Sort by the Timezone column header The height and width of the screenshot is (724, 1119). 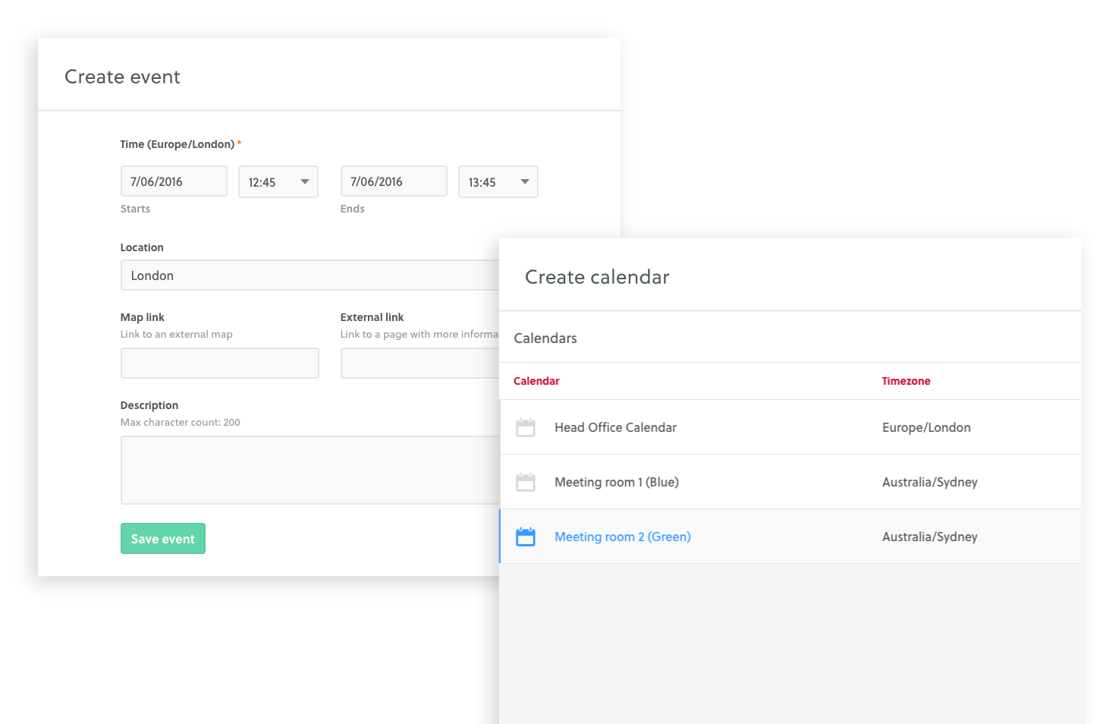click(906, 381)
